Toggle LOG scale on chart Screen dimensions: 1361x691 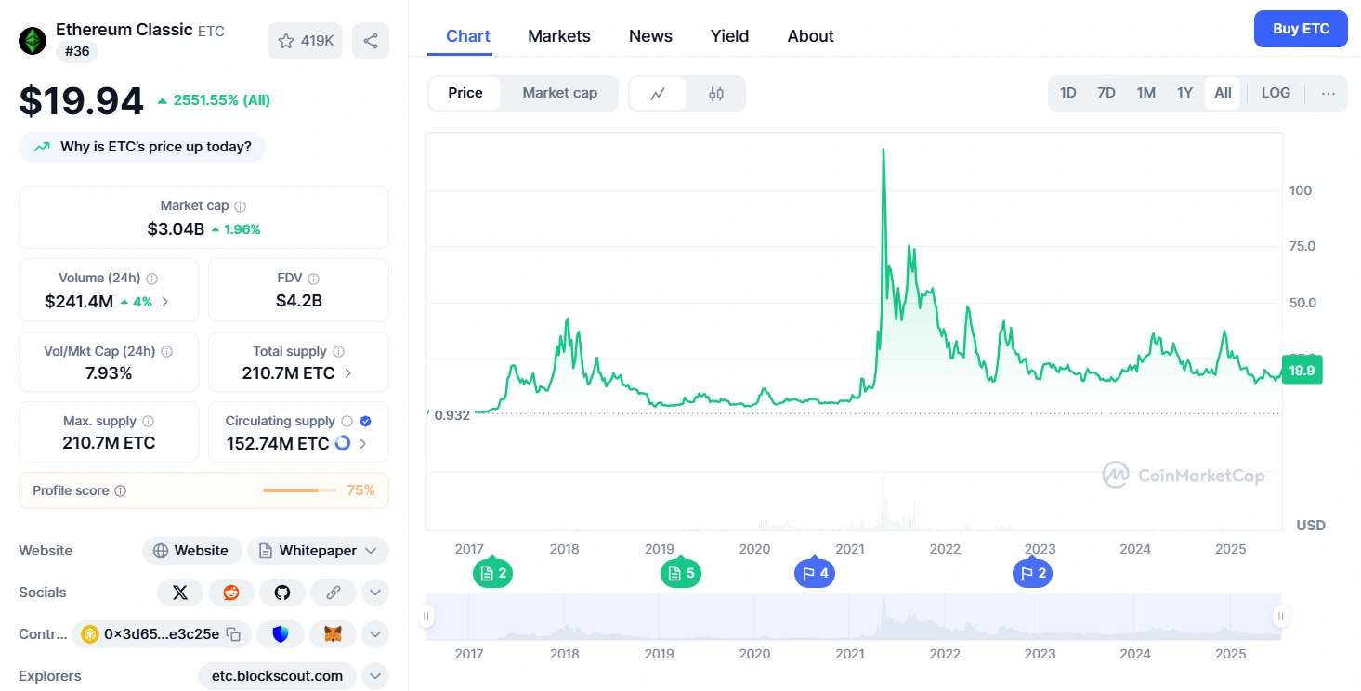[1276, 93]
